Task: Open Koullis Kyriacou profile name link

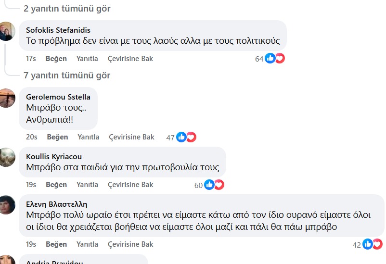Action: 54,156
